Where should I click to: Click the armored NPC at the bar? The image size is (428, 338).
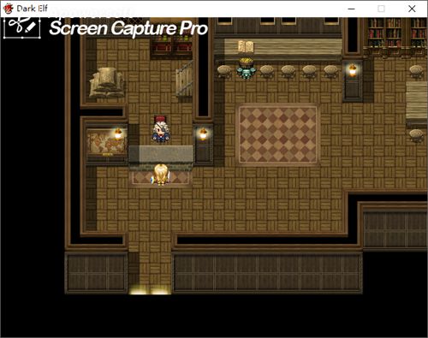tap(246, 68)
